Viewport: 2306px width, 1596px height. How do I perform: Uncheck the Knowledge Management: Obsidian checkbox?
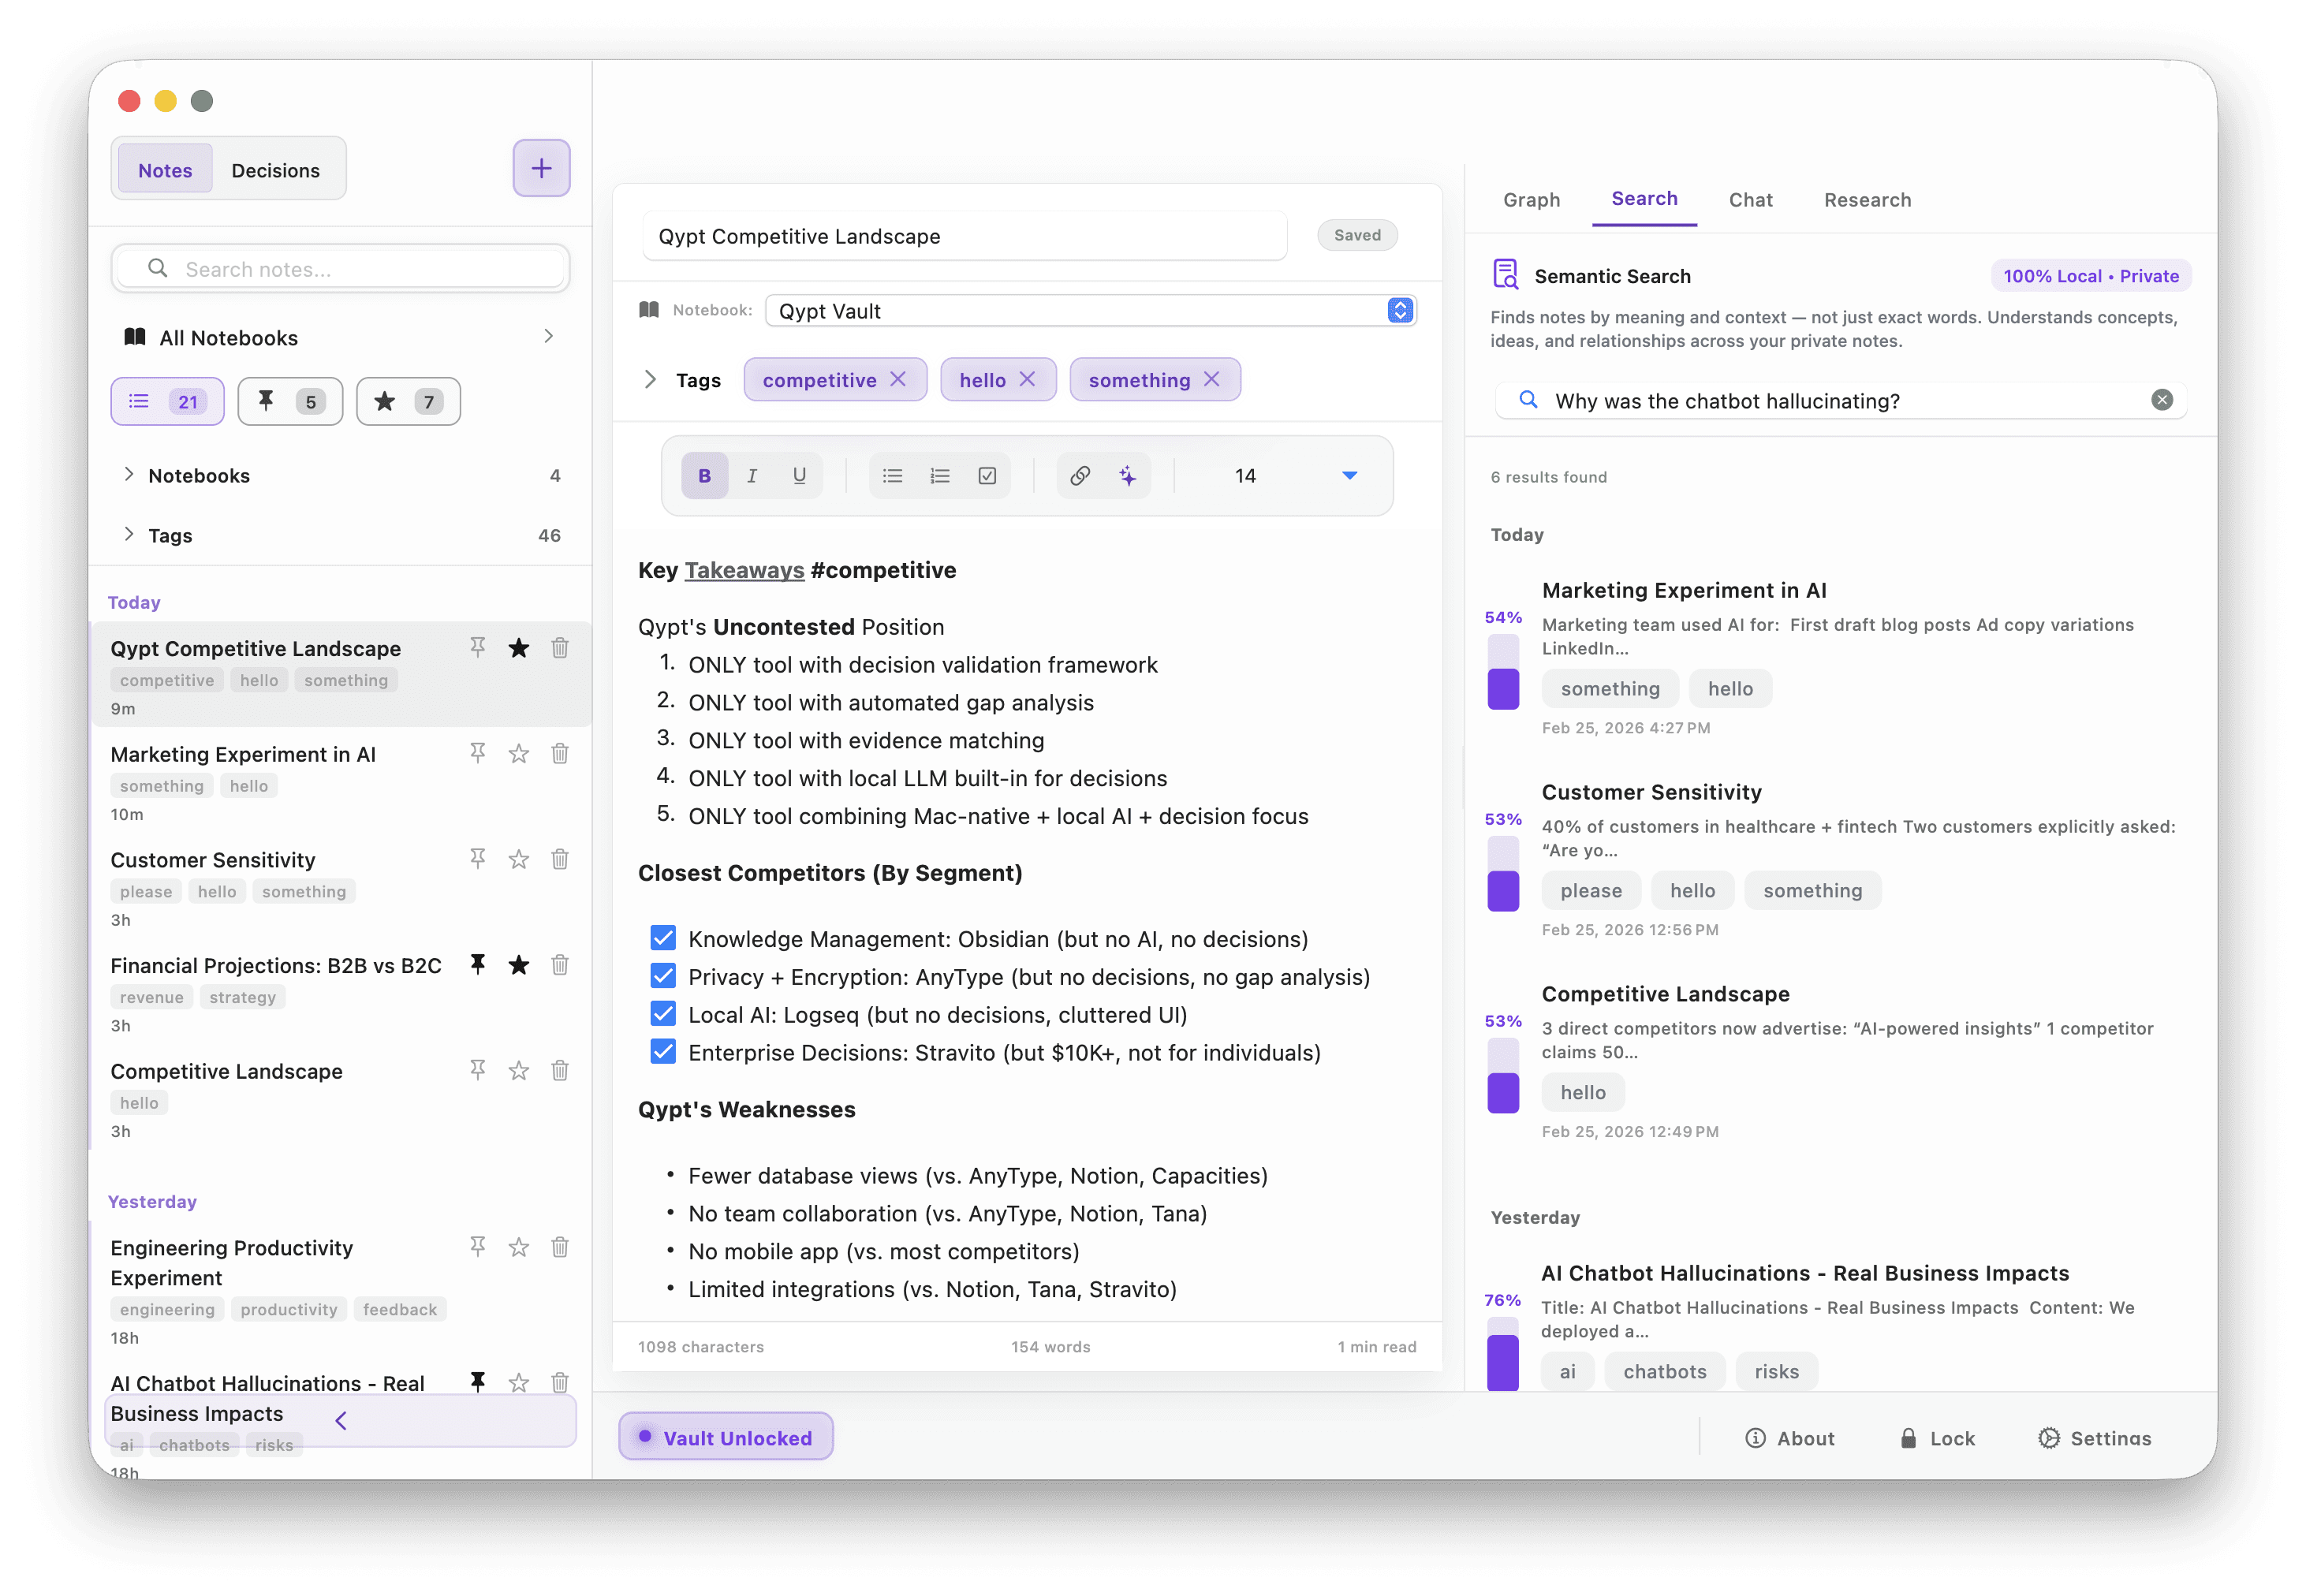coord(662,938)
